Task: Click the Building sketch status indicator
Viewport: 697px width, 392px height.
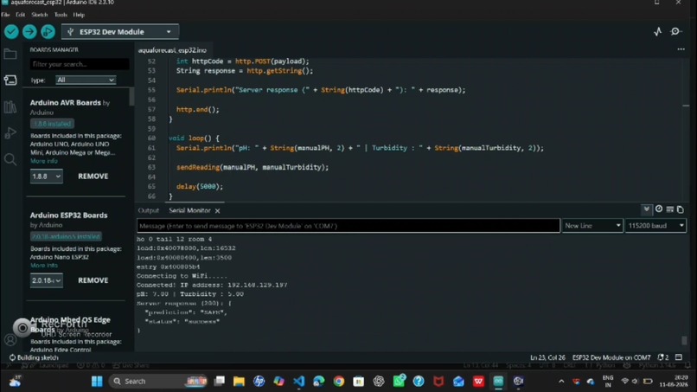Action: pos(34,357)
